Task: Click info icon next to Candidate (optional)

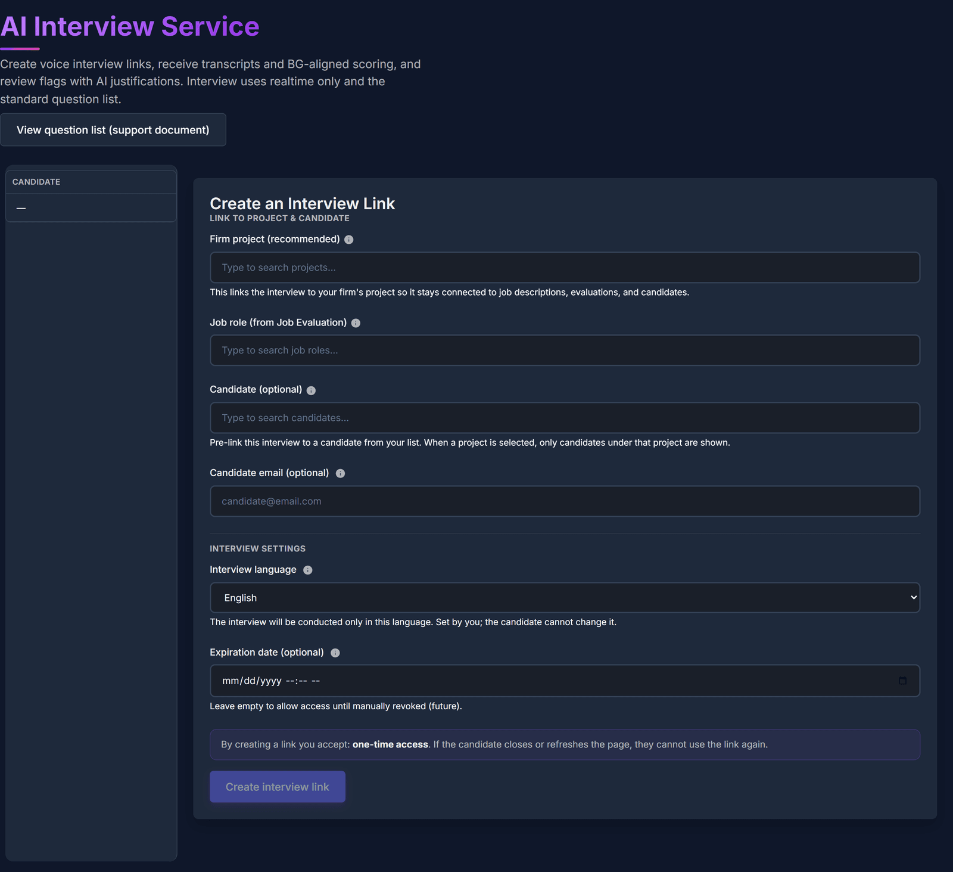Action: pos(311,390)
